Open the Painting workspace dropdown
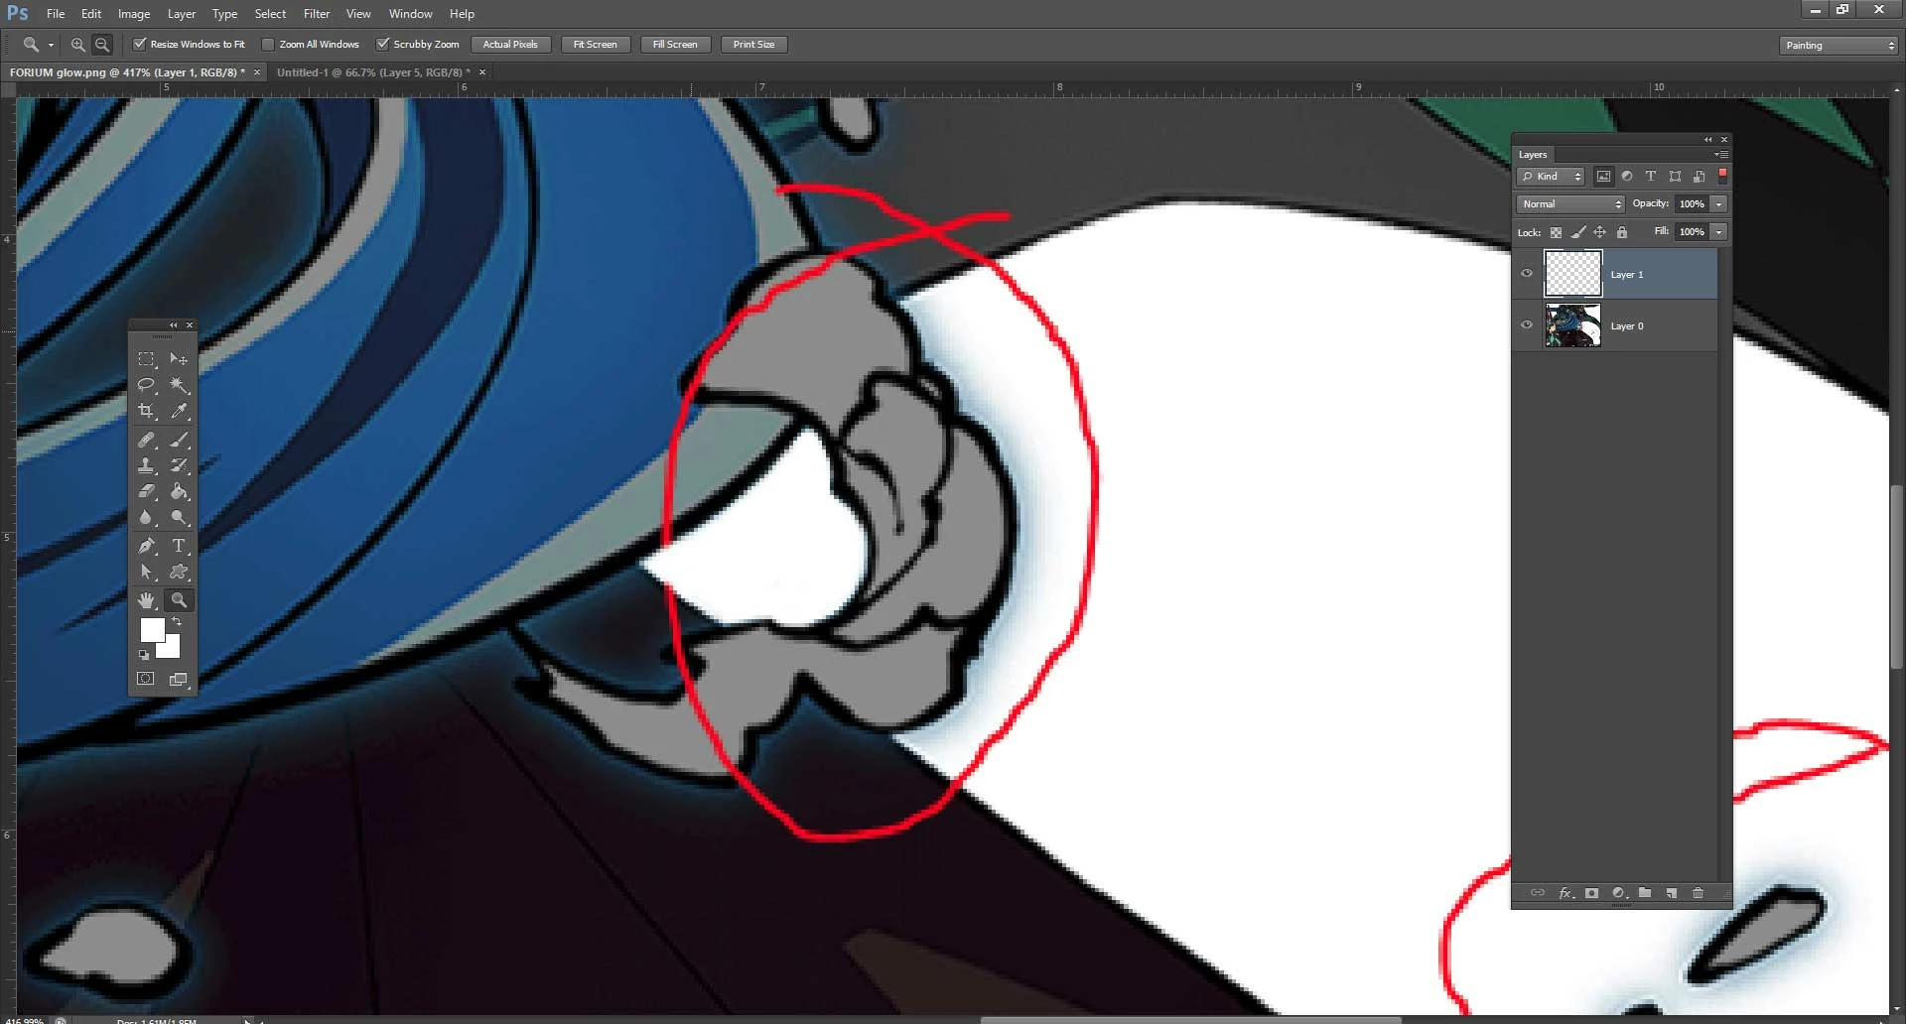The width and height of the screenshot is (1906, 1024). click(x=1839, y=46)
